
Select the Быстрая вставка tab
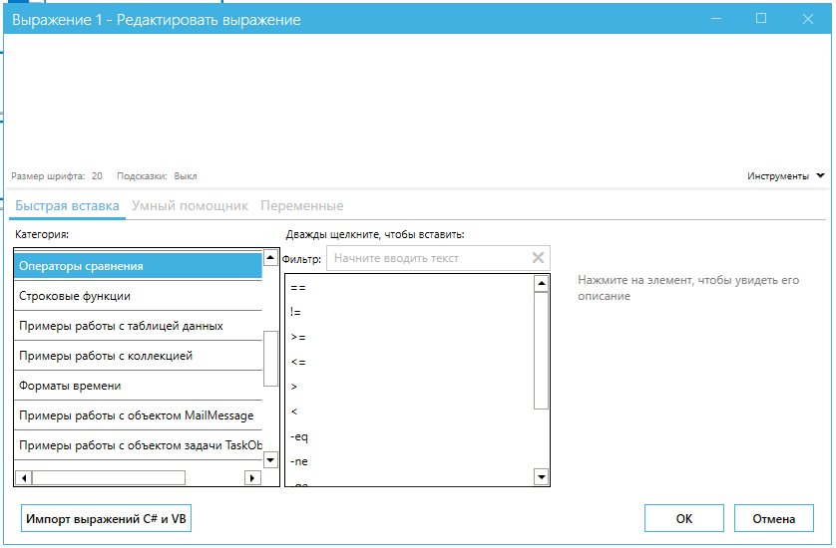67,206
